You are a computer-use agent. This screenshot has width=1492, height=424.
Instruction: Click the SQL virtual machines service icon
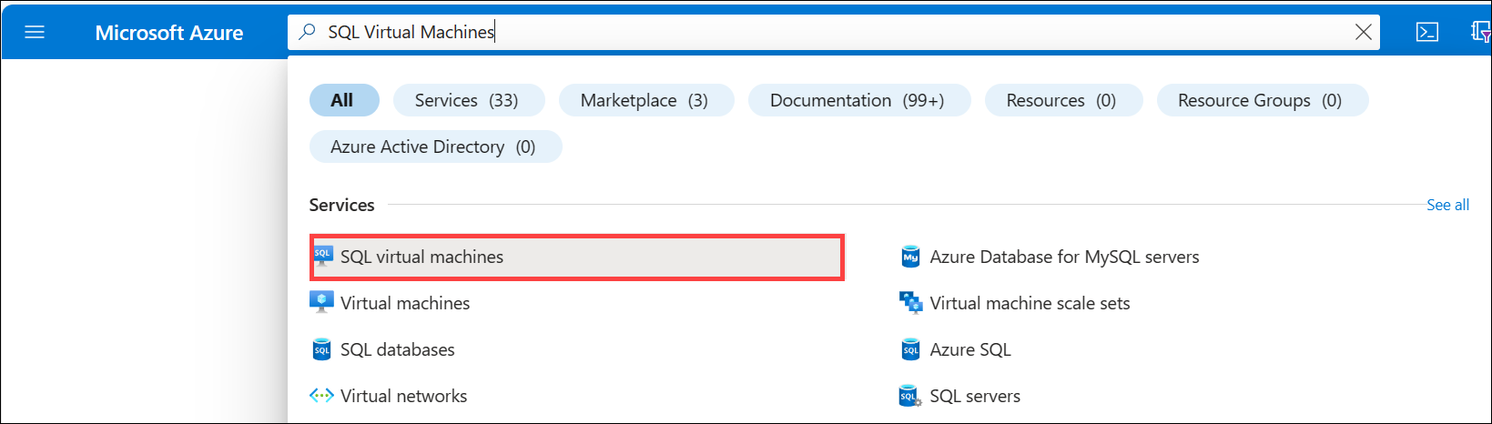[322, 257]
